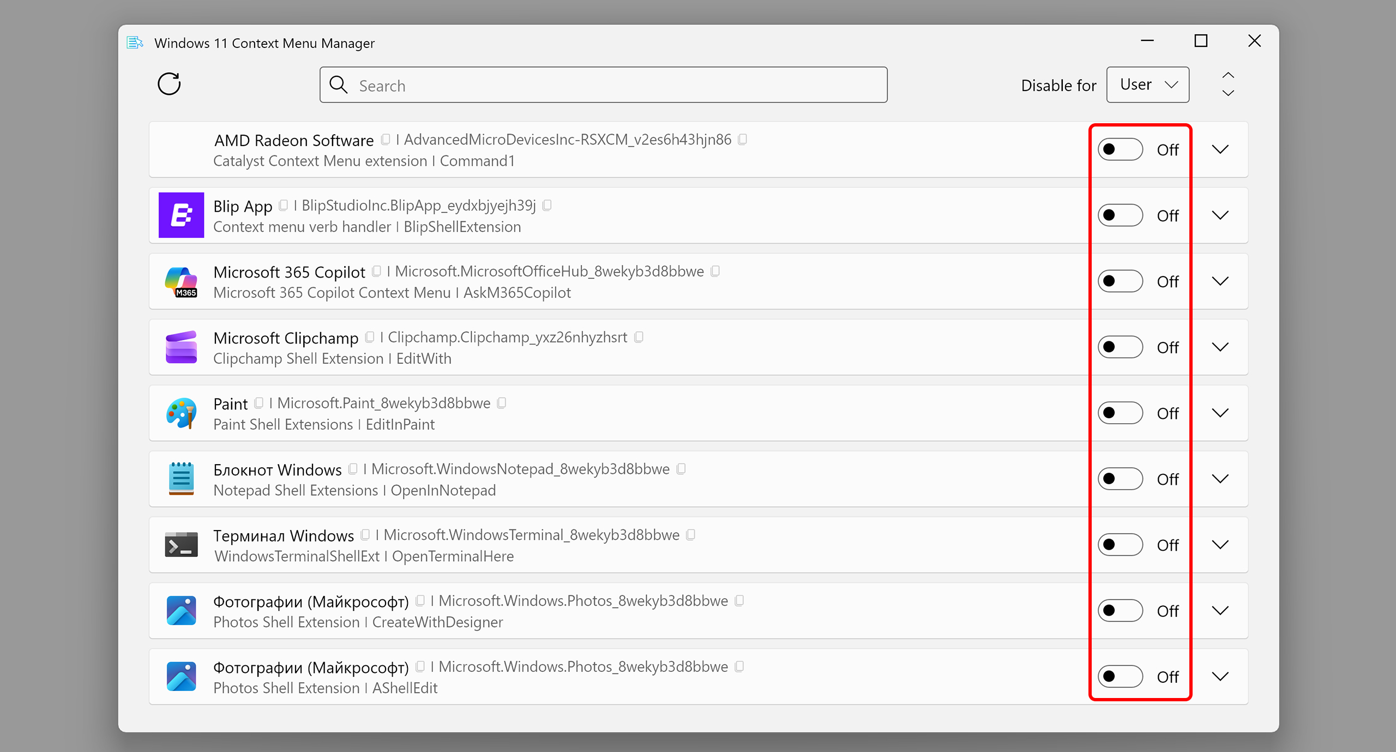Viewport: 1396px width, 752px height.
Task: Expand the Microsoft Clipchamp row
Action: (x=1220, y=347)
